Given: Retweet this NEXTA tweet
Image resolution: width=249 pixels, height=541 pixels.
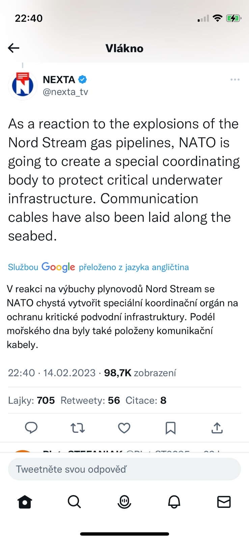Looking at the screenshot, I should point(78,428).
